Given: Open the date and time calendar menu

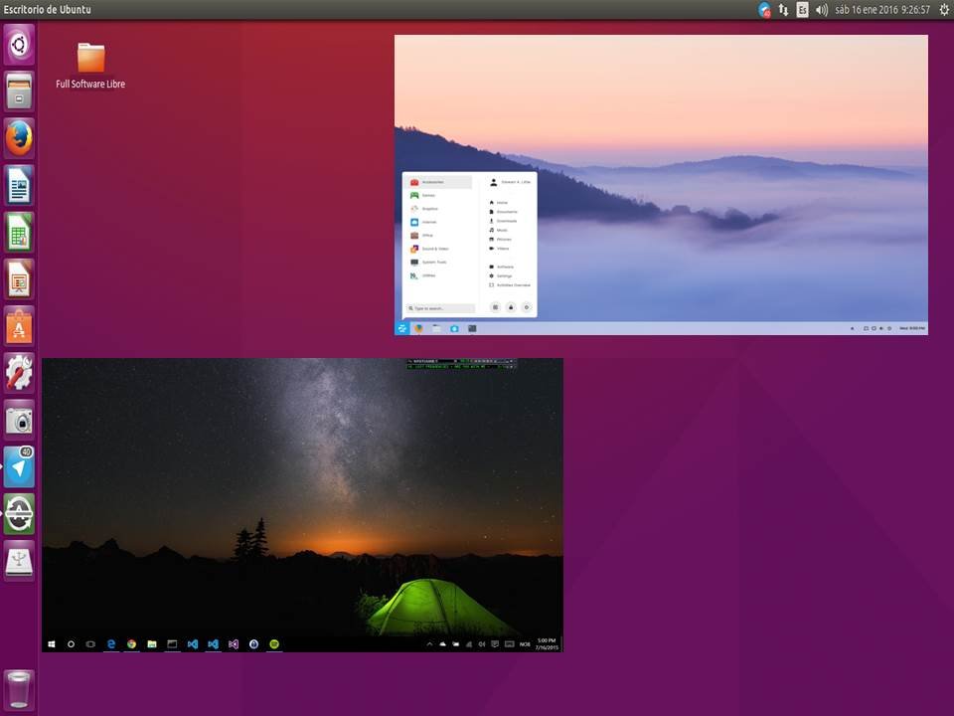Looking at the screenshot, I should tap(883, 10).
